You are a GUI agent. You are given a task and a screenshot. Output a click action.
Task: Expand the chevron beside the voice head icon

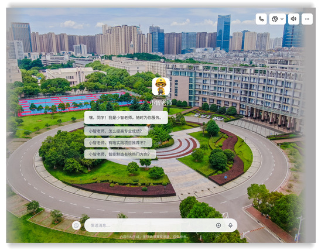282,19
